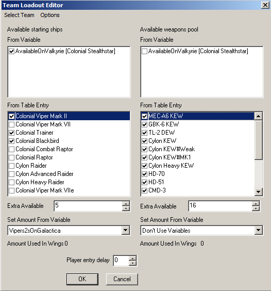The image size is (271, 291).
Task: Open the Vipers2sOnGalactica variable dropdown
Action: 126,230
